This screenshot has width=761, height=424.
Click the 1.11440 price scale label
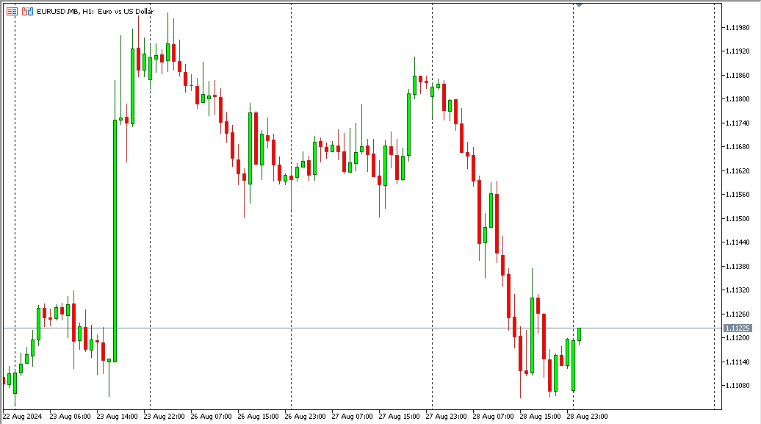[737, 242]
